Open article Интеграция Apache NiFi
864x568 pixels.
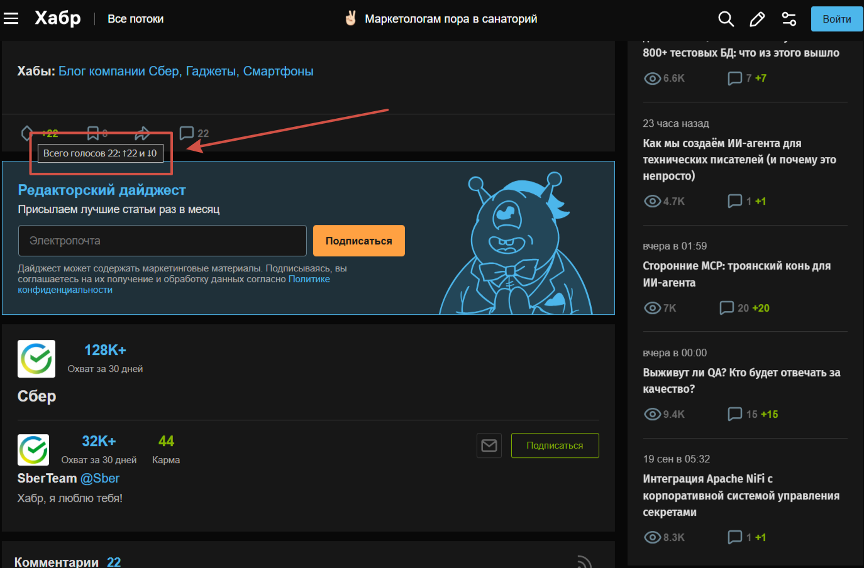741,495
